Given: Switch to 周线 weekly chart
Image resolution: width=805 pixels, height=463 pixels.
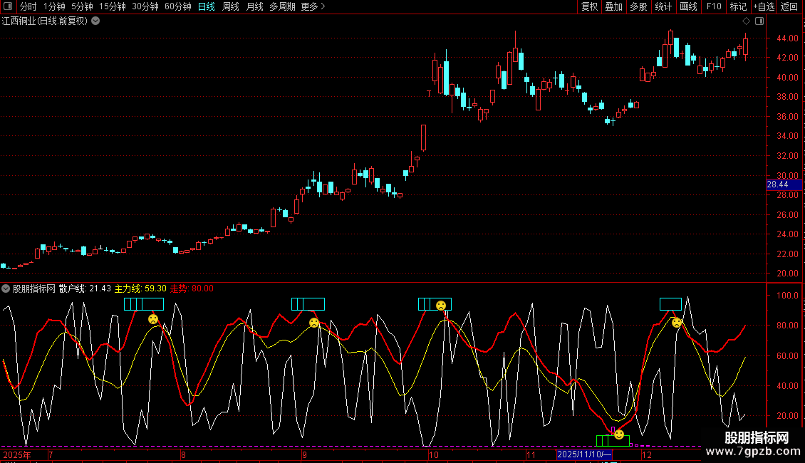Looking at the screenshot, I should [231, 6].
